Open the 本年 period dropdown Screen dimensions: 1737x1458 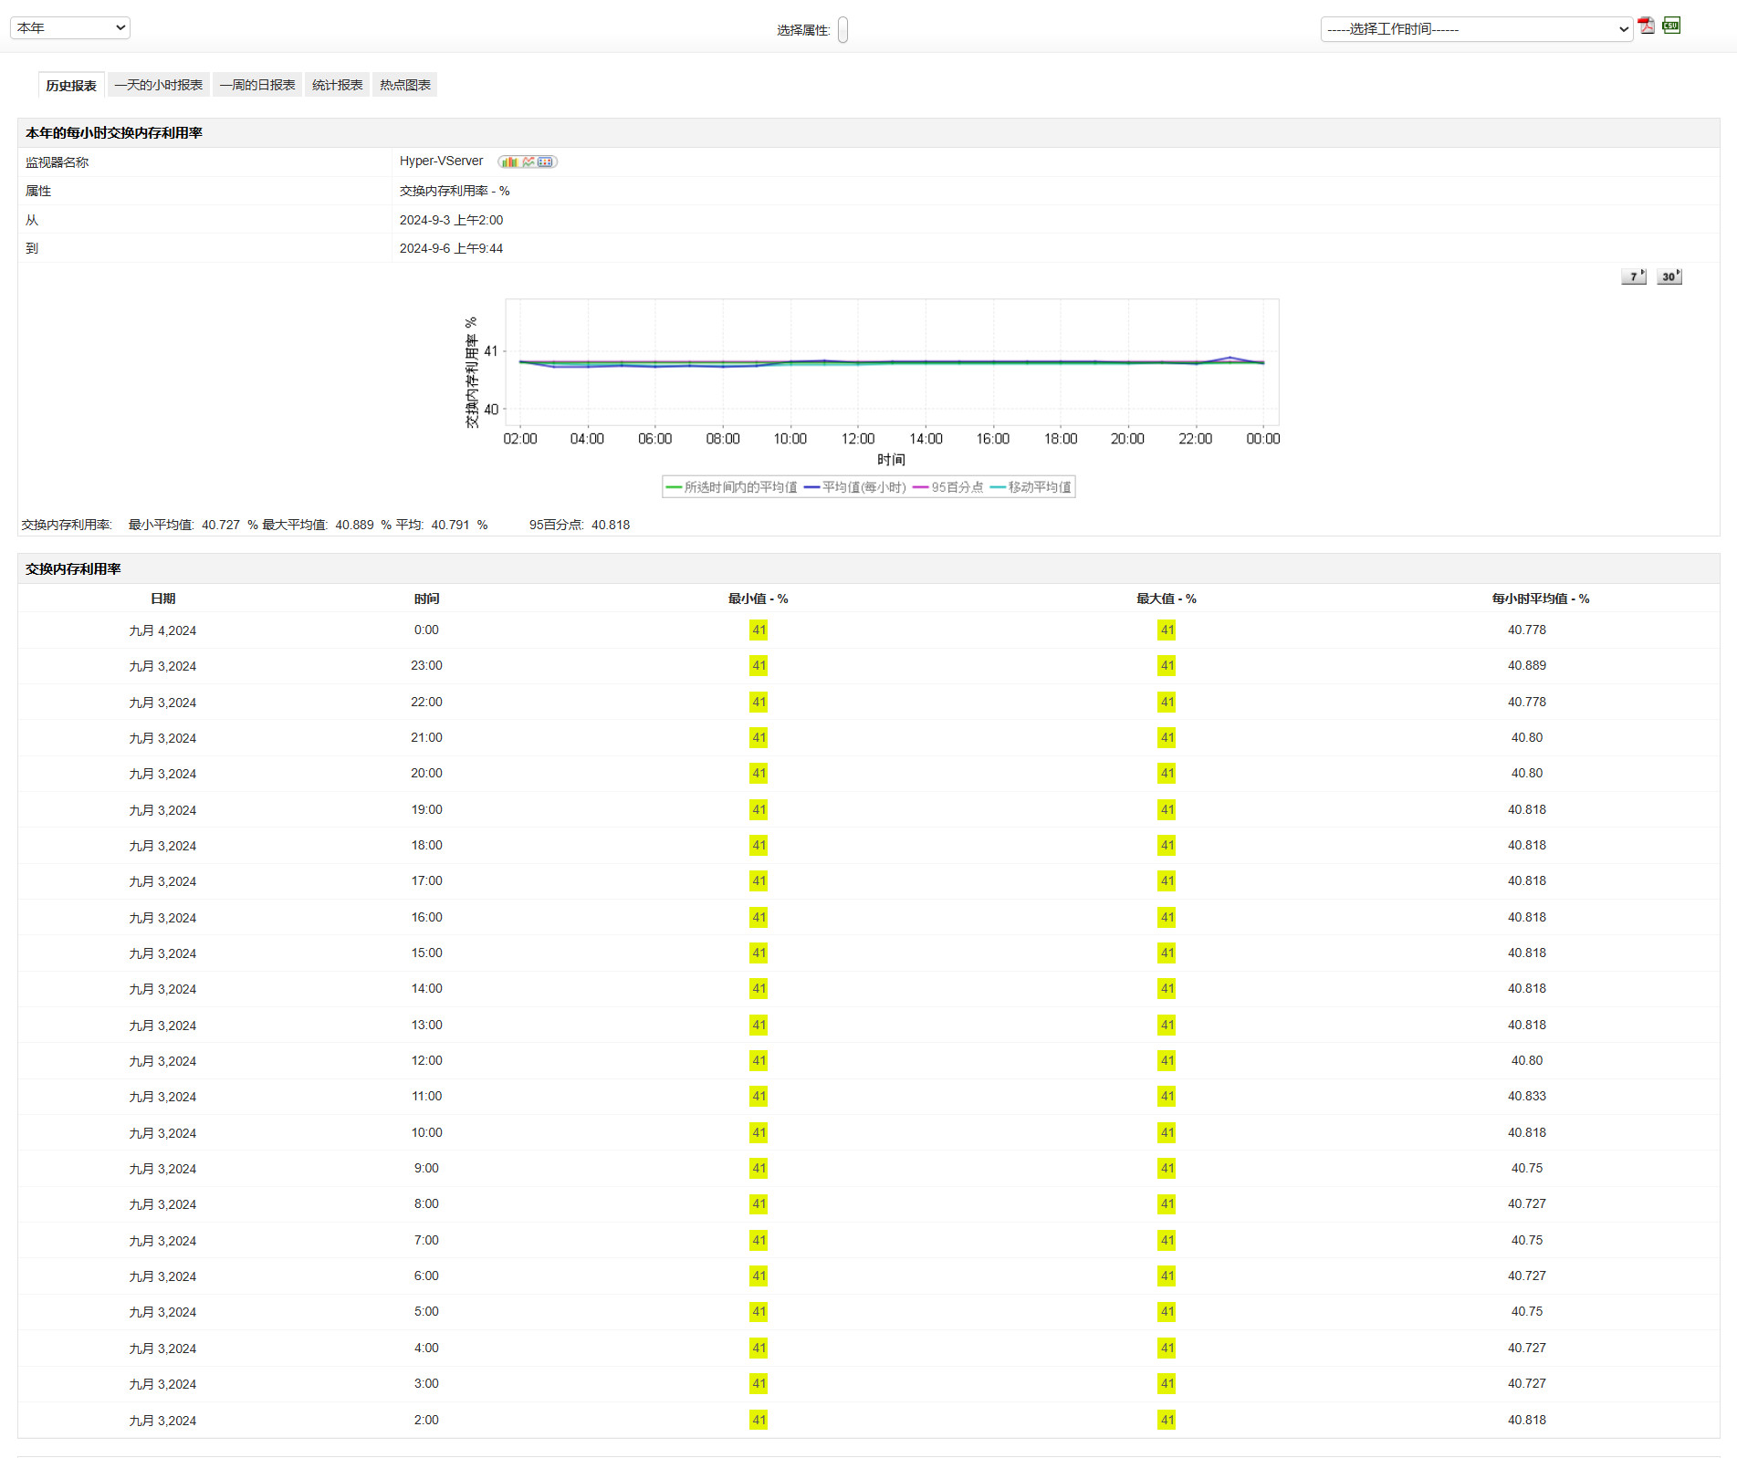coord(70,28)
